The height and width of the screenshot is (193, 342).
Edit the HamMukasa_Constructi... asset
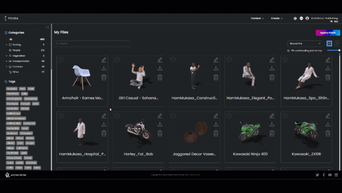pos(216,60)
